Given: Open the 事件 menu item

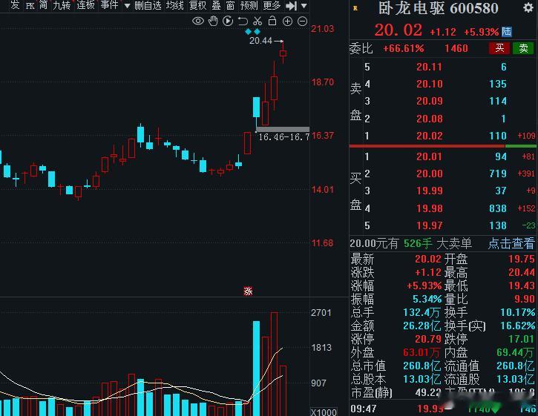Looking at the screenshot, I should click(109, 5).
